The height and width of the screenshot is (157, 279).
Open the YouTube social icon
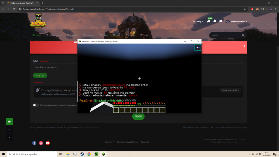point(48,143)
